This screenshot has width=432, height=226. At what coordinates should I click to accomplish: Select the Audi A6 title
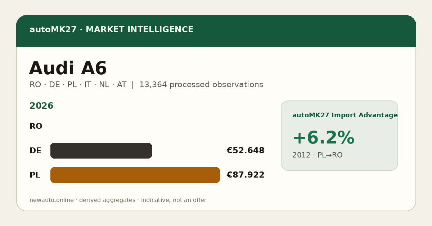68,69
